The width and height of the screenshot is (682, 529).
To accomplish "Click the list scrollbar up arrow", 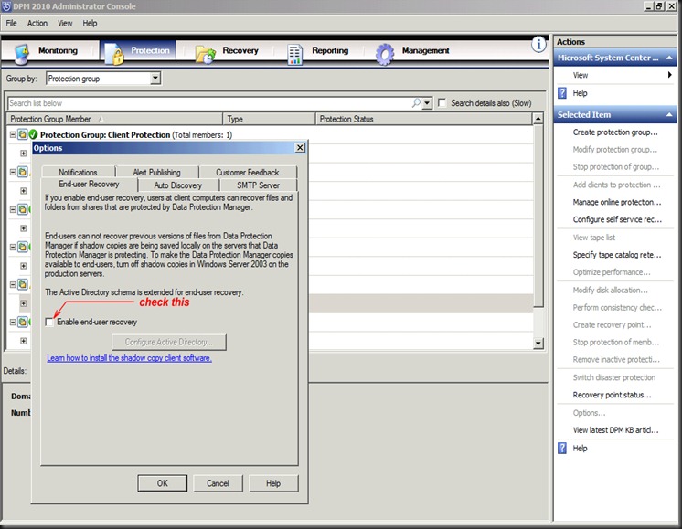I will point(538,118).
